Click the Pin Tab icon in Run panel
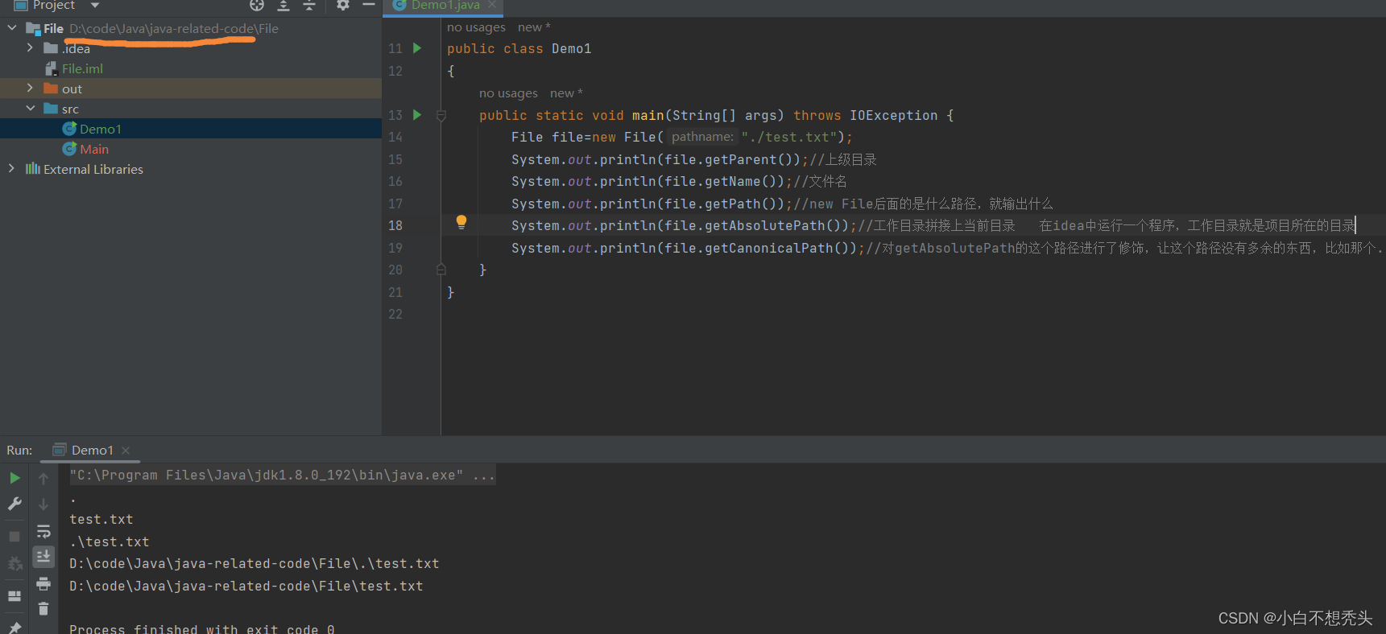The height and width of the screenshot is (634, 1386). (x=14, y=627)
